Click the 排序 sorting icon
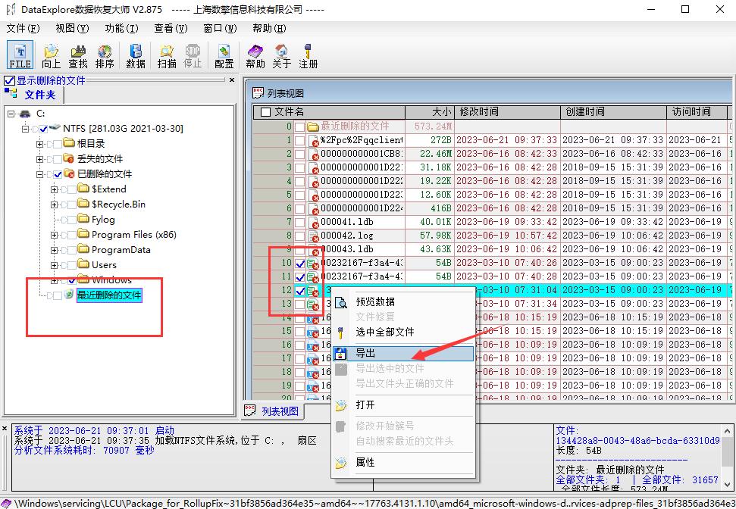This screenshot has height=509, width=736. 105,55
